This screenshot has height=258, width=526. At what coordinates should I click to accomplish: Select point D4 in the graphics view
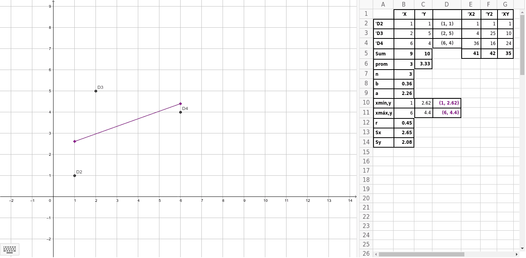(181, 112)
